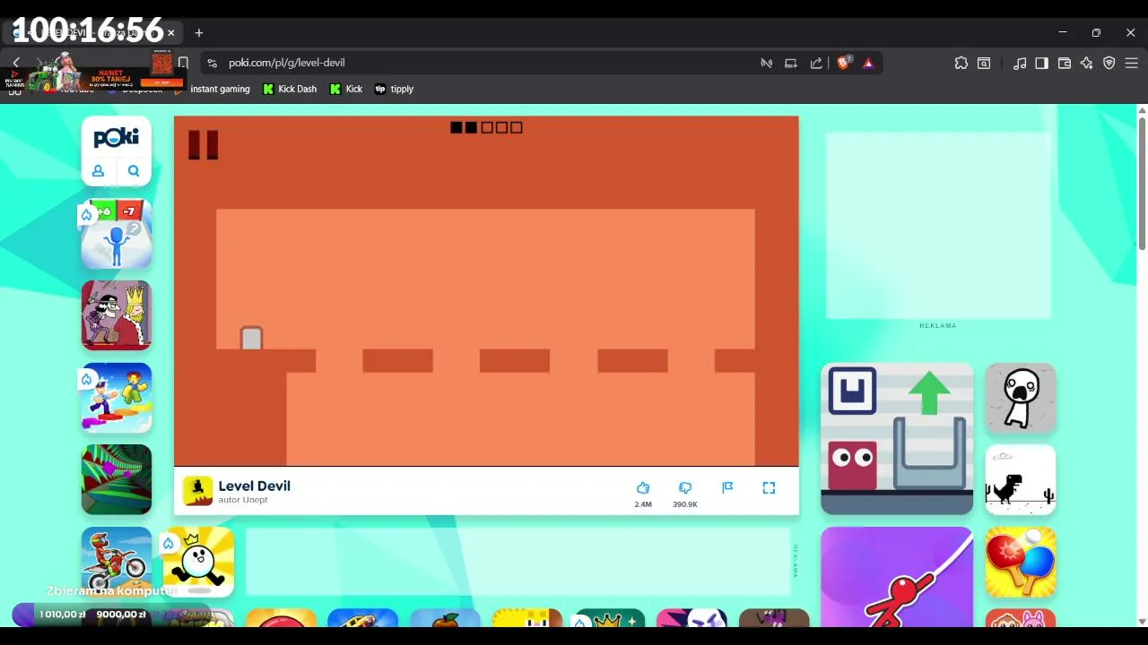This screenshot has width=1148, height=645.
Task: Open thief and king game thumbnail
Action: 117,315
